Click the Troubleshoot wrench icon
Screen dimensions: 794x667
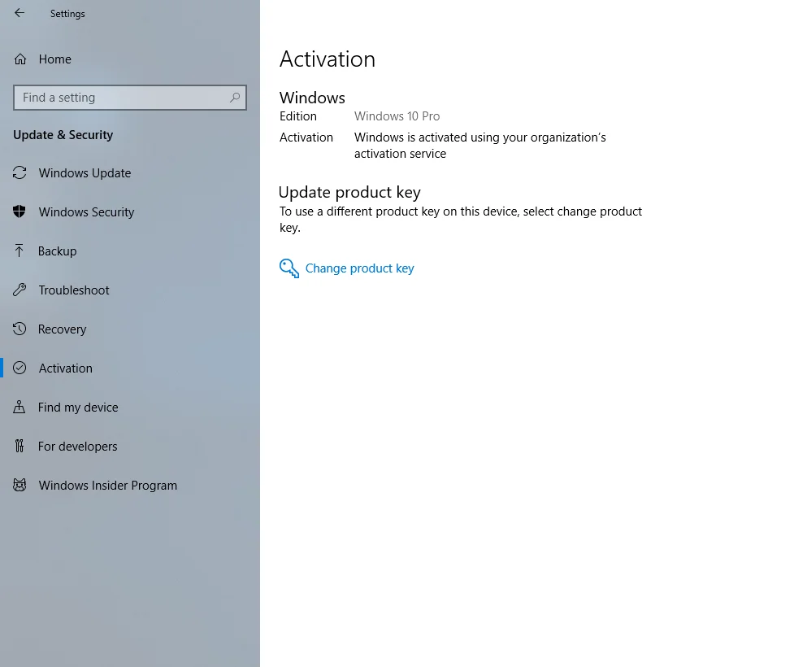point(20,290)
